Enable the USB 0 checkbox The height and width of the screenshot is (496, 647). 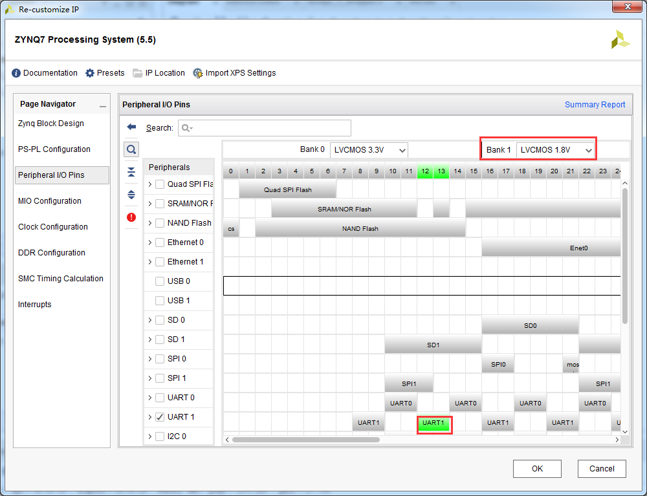coord(160,281)
